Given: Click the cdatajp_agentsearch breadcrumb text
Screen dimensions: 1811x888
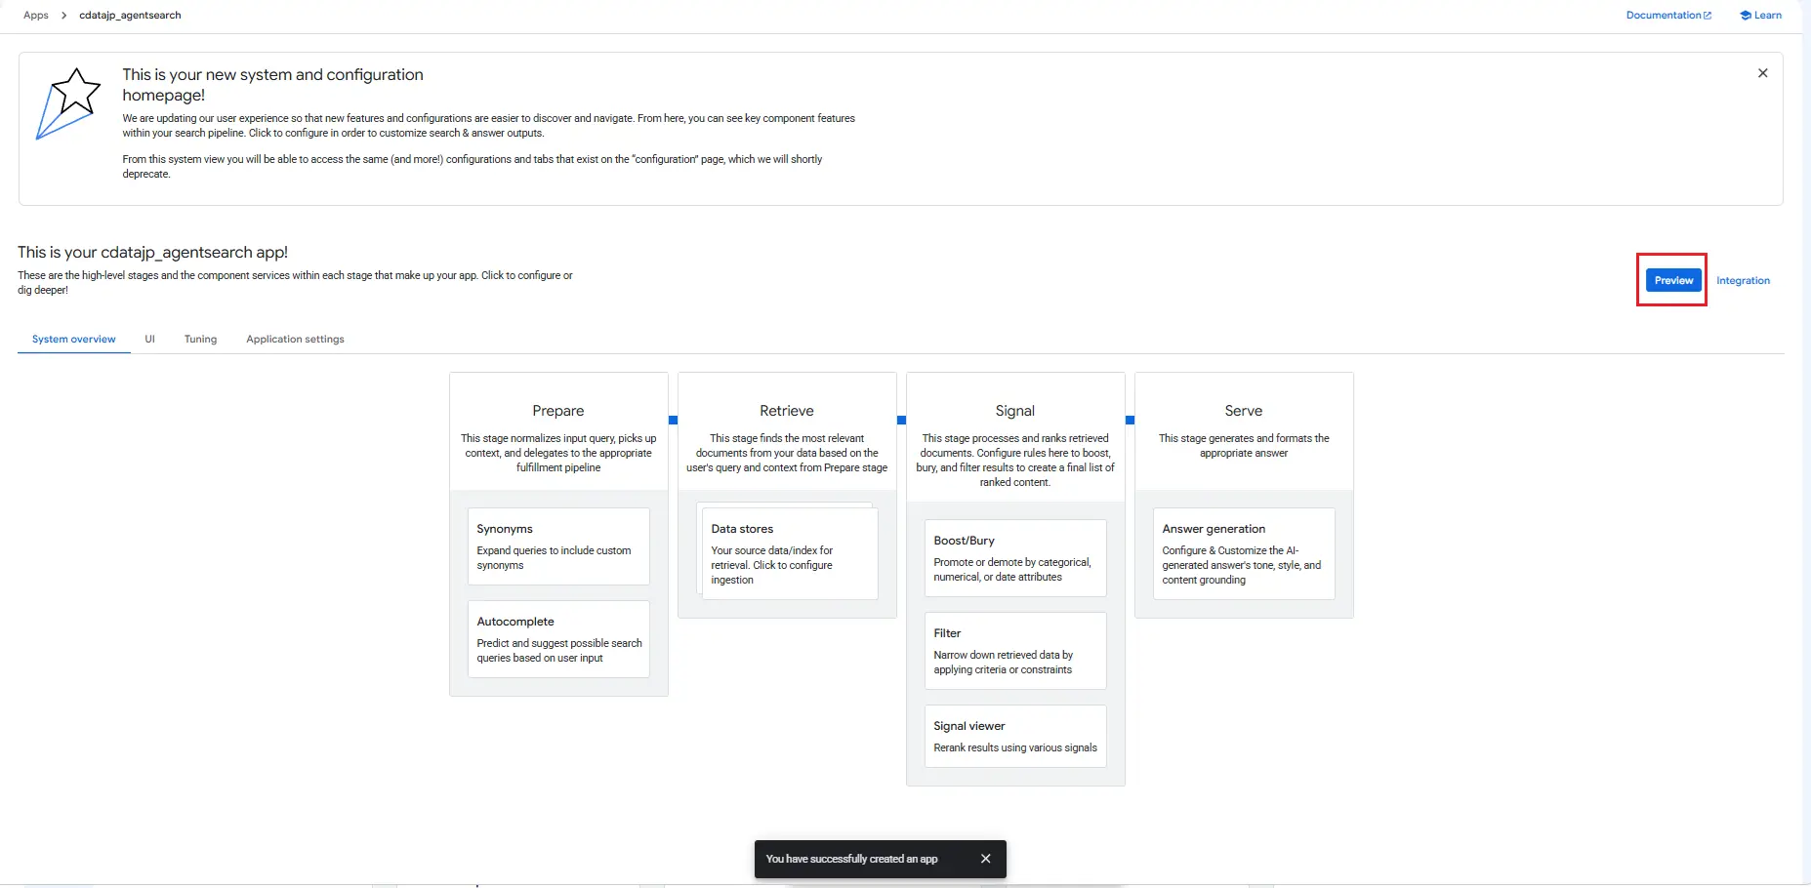Looking at the screenshot, I should [x=130, y=16].
